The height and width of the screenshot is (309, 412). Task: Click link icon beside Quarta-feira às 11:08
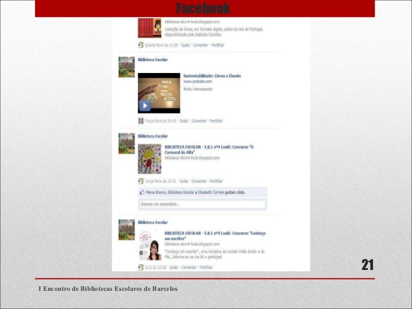141,45
